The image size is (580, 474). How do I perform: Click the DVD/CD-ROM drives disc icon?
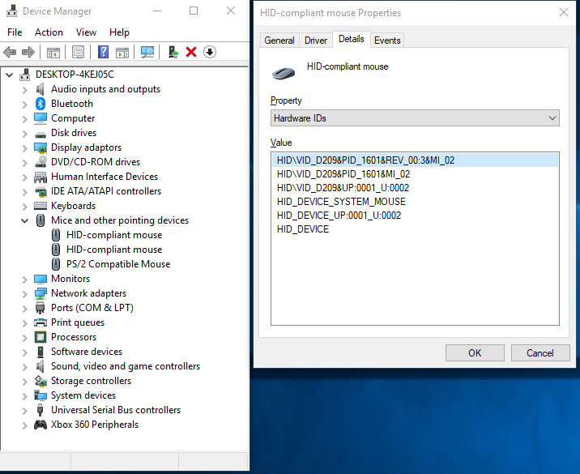tap(41, 162)
